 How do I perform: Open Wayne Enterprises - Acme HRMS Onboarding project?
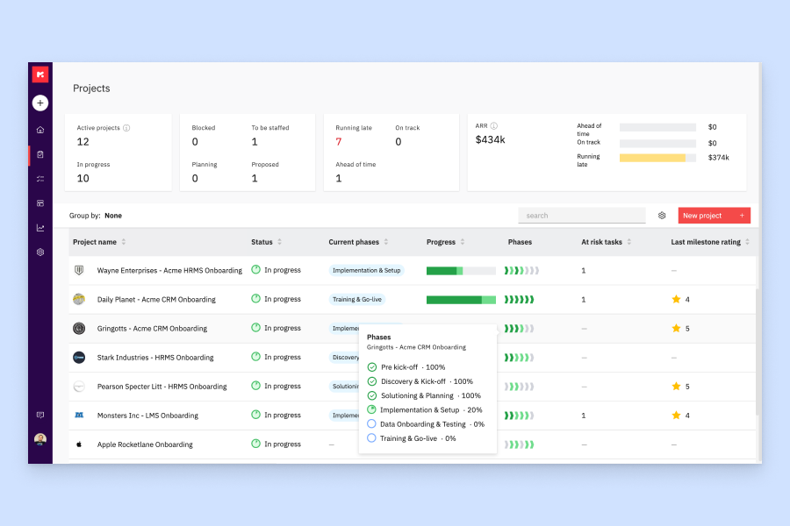(x=169, y=270)
